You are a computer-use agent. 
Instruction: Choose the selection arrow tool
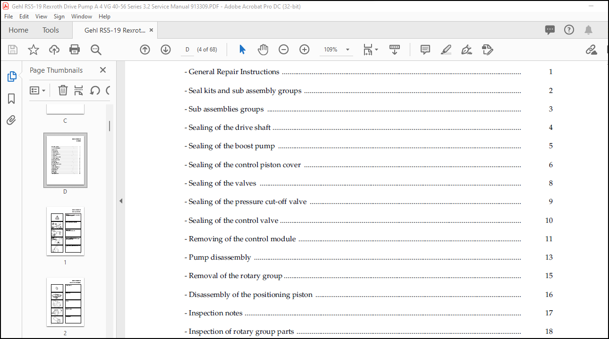coord(242,50)
